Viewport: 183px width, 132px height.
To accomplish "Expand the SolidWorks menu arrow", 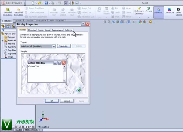I will (x=25, y=3).
